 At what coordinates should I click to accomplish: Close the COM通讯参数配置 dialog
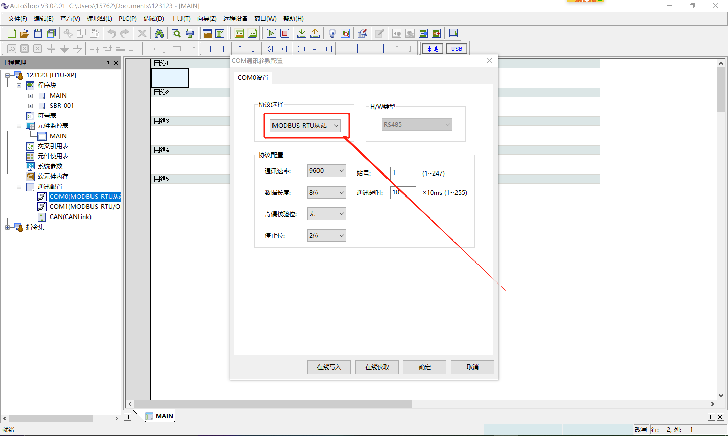pyautogui.click(x=490, y=60)
